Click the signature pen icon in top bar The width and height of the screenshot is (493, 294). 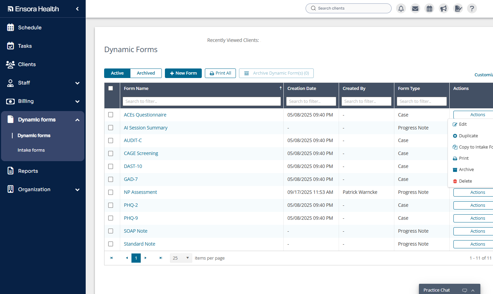(x=458, y=9)
